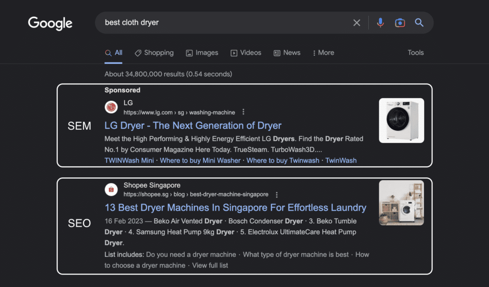
Task: Start voice search with microphone icon
Action: tap(380, 23)
